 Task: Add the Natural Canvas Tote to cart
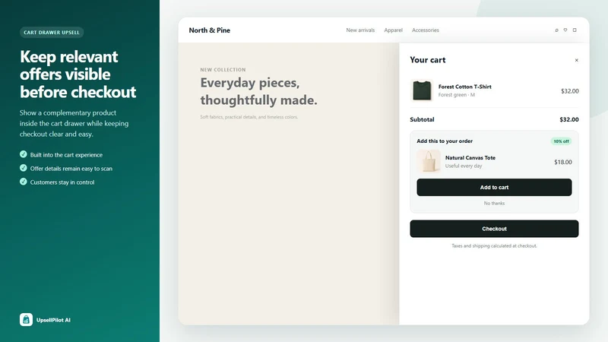click(x=494, y=187)
